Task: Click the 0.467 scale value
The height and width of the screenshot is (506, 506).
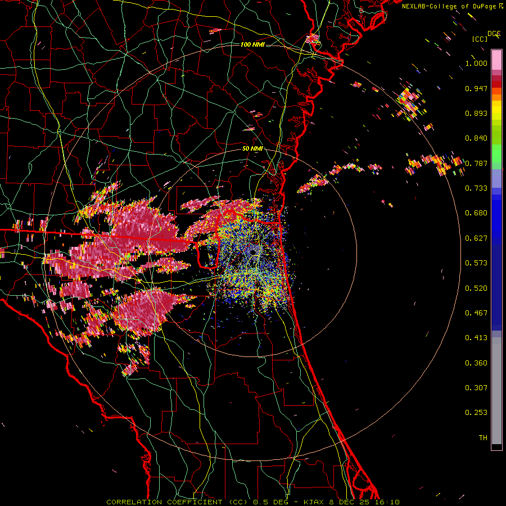Action: click(x=476, y=313)
